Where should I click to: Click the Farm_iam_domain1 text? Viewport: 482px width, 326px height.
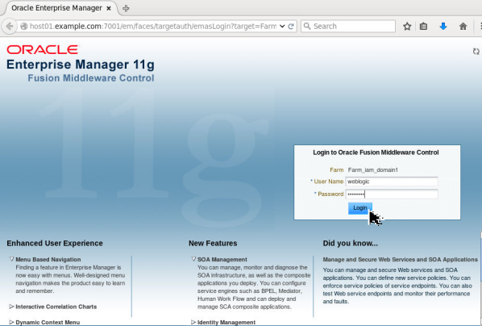click(x=373, y=170)
